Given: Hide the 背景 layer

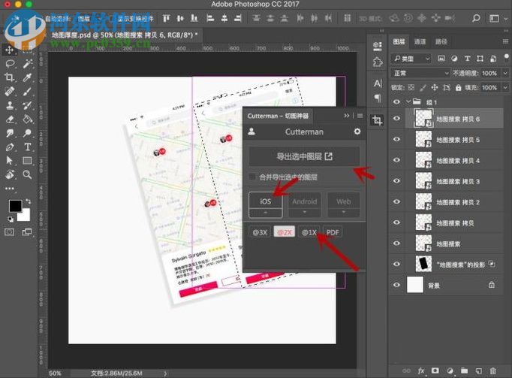Looking at the screenshot, I should tap(396, 285).
